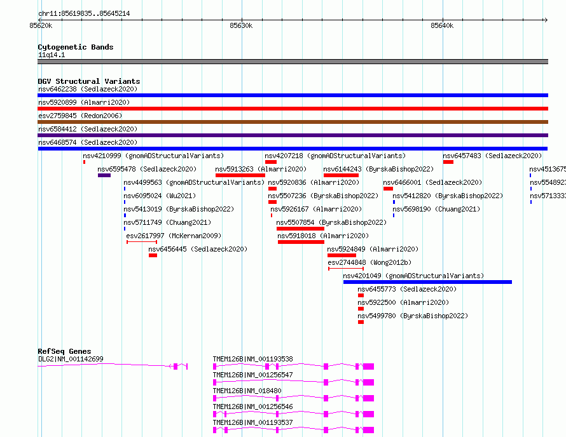566x437 pixels.
Task: Open the DLG2|NM_001142699 gene label
Action: (x=71, y=359)
